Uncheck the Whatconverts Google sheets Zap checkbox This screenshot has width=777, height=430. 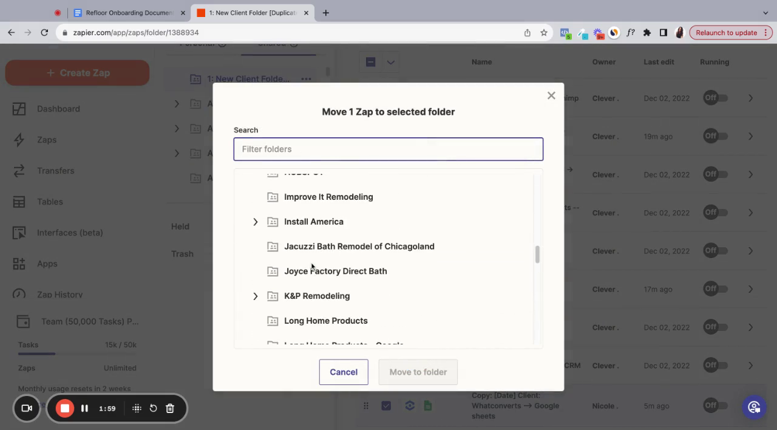(x=386, y=406)
